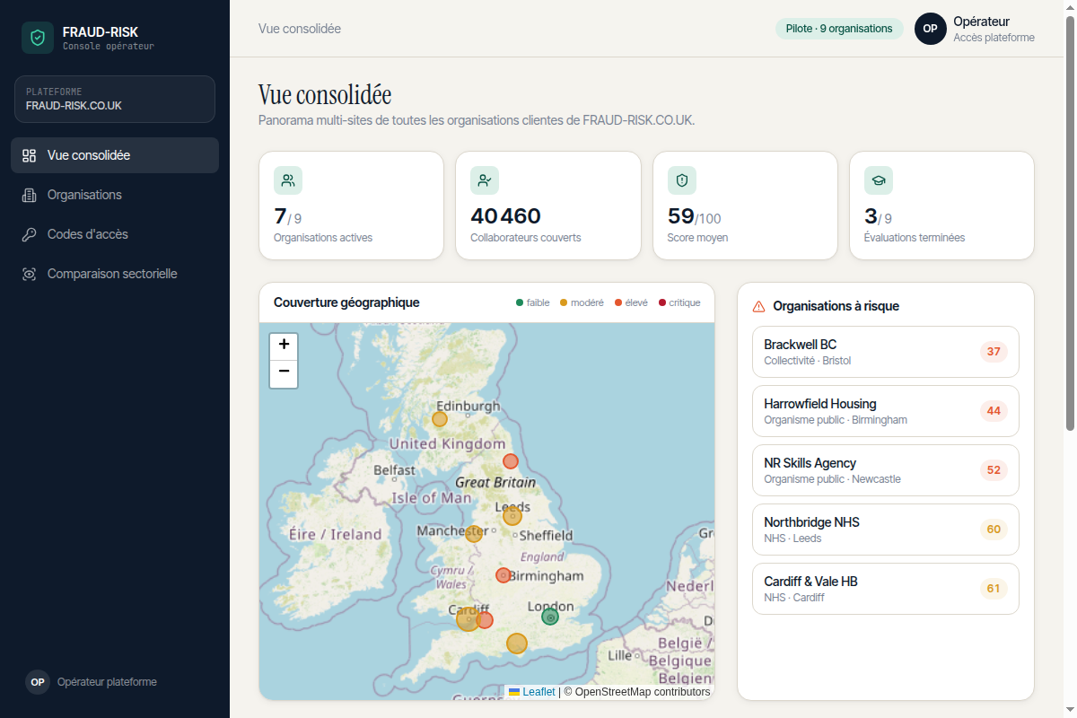Click the score badge 37
Screen dimensions: 1077x718
tap(994, 352)
